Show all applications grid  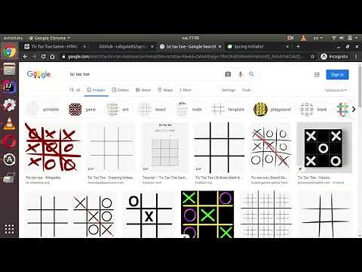coord(9,229)
